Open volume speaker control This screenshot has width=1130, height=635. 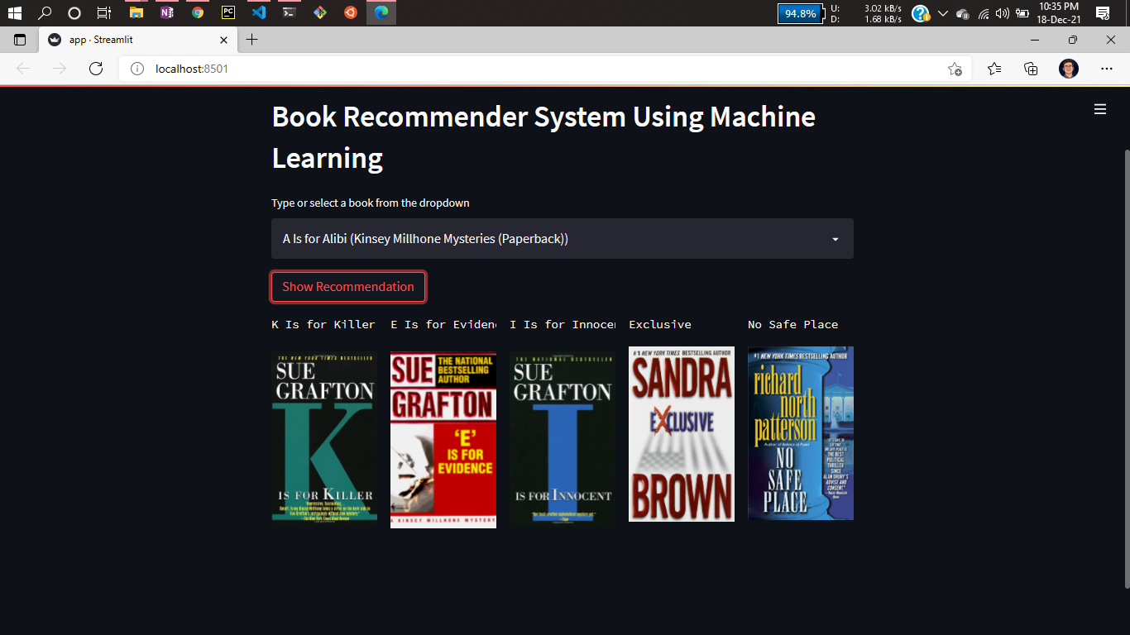pos(1003,13)
